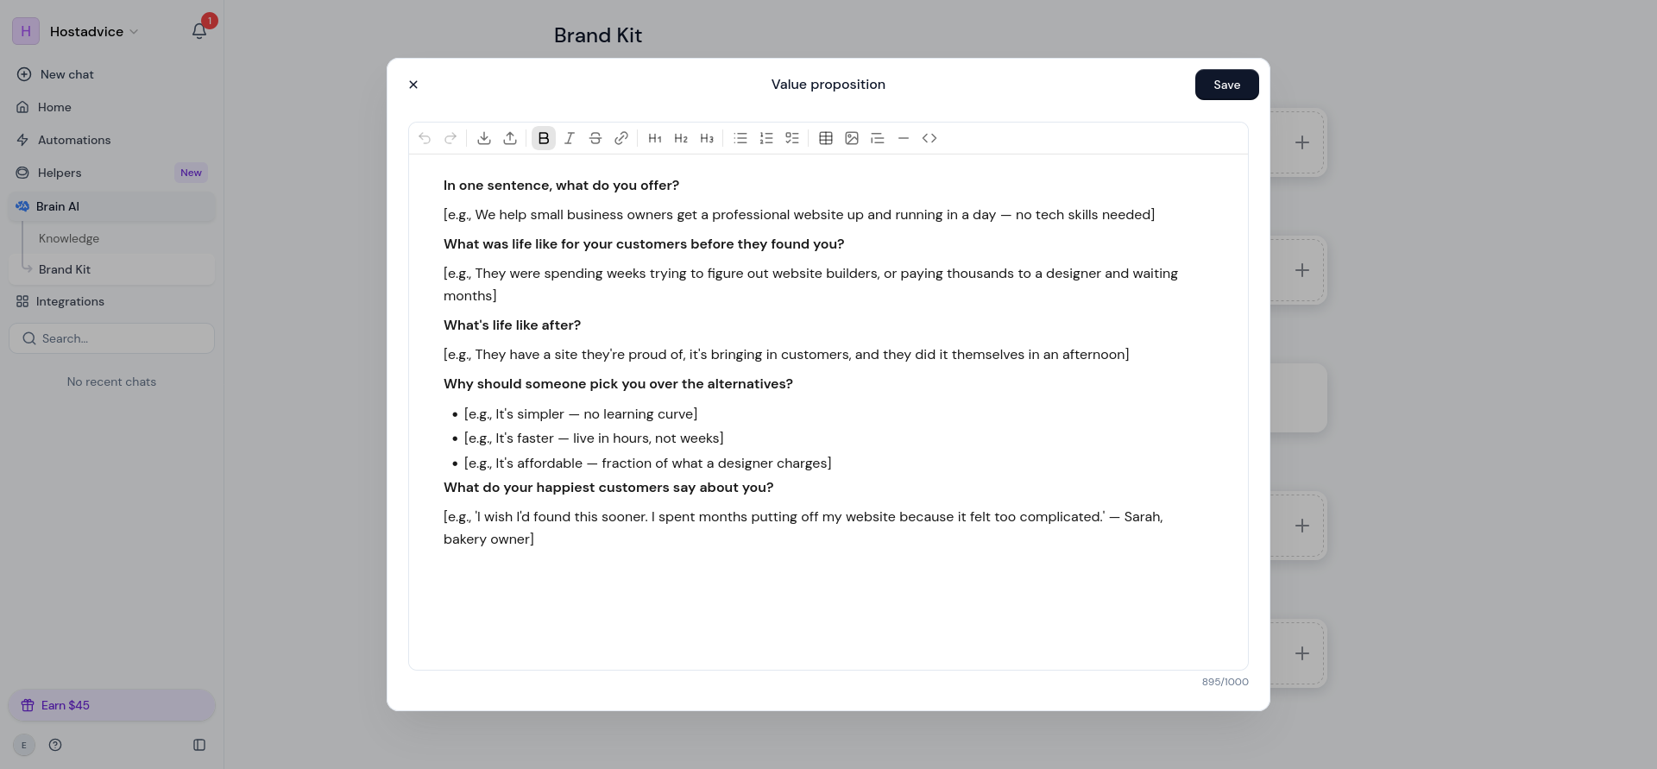Open Automations in the sidebar
This screenshot has height=769, width=1657.
(x=112, y=140)
